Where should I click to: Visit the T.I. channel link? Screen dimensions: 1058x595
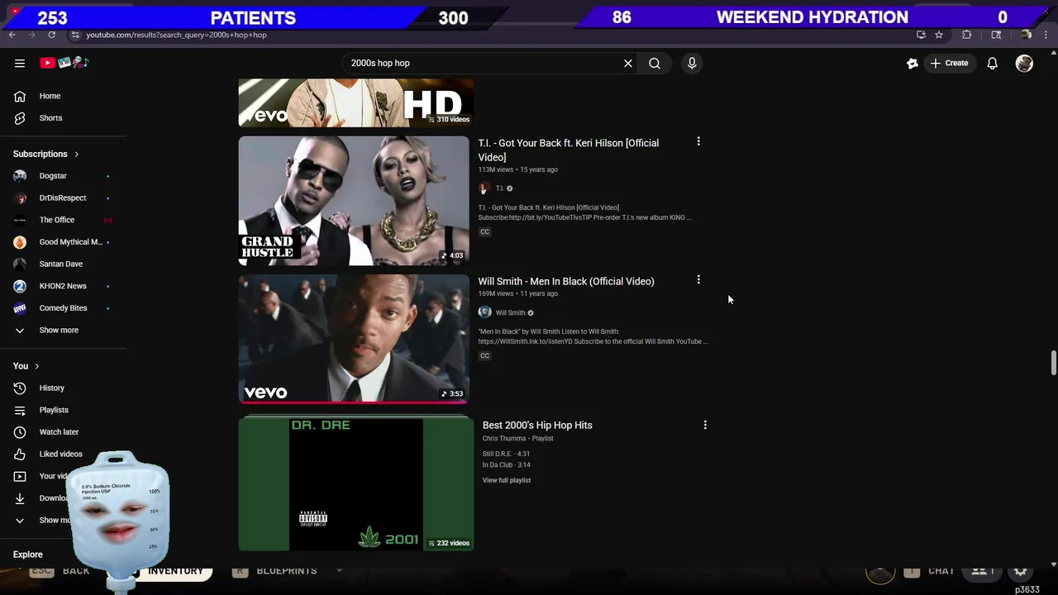(499, 188)
